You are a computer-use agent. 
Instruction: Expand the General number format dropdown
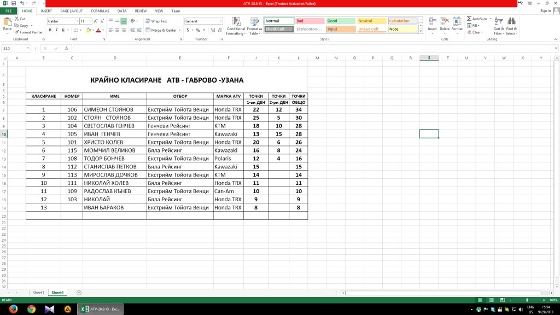[221, 21]
